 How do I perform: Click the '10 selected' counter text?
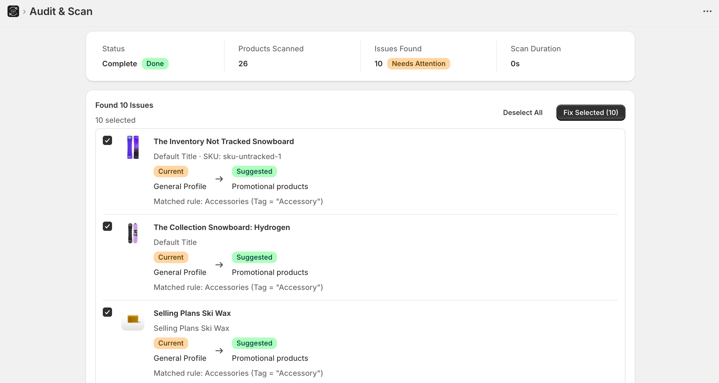click(115, 120)
